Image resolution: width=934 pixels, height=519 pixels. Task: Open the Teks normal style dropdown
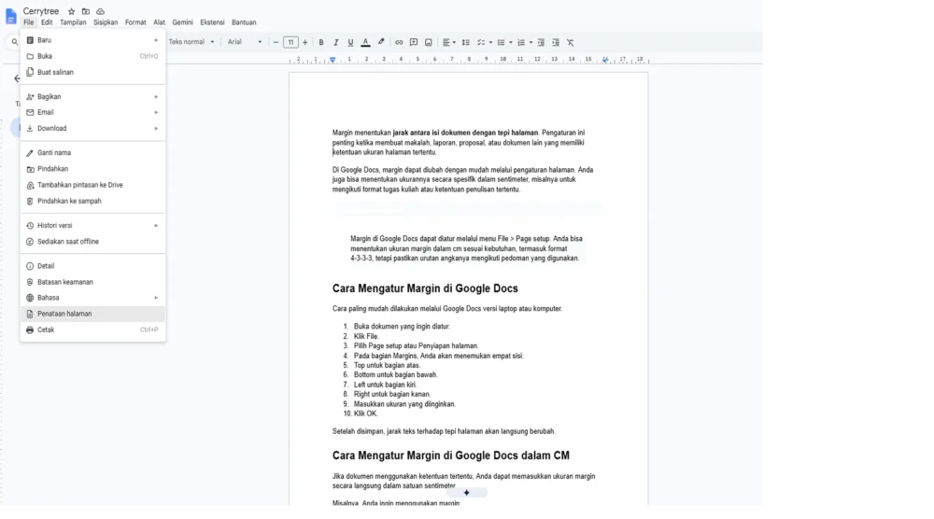click(191, 42)
